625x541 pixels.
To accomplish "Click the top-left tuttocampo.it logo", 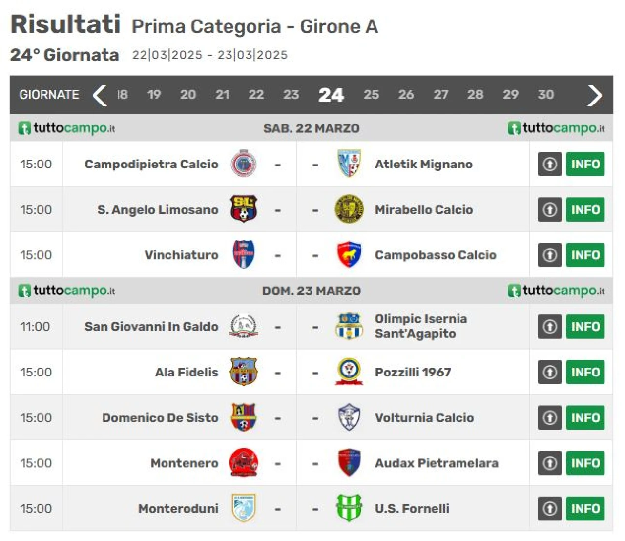I will pos(67,128).
